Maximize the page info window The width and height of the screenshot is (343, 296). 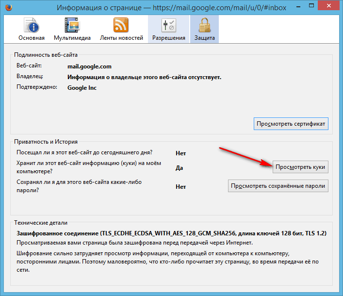click(x=311, y=6)
